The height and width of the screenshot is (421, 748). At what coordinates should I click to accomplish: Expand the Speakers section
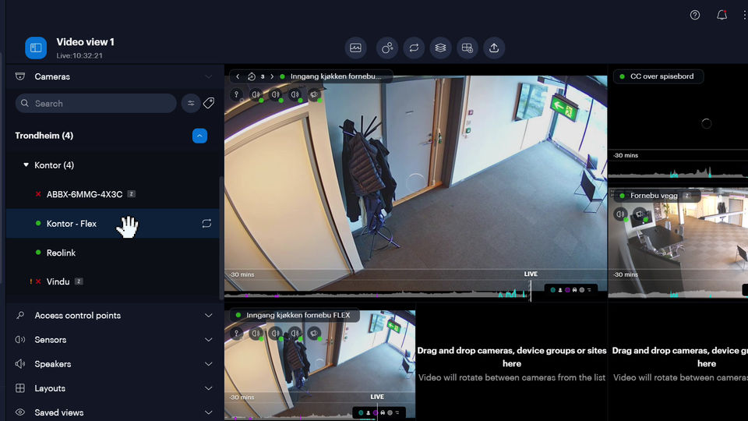pos(209,364)
